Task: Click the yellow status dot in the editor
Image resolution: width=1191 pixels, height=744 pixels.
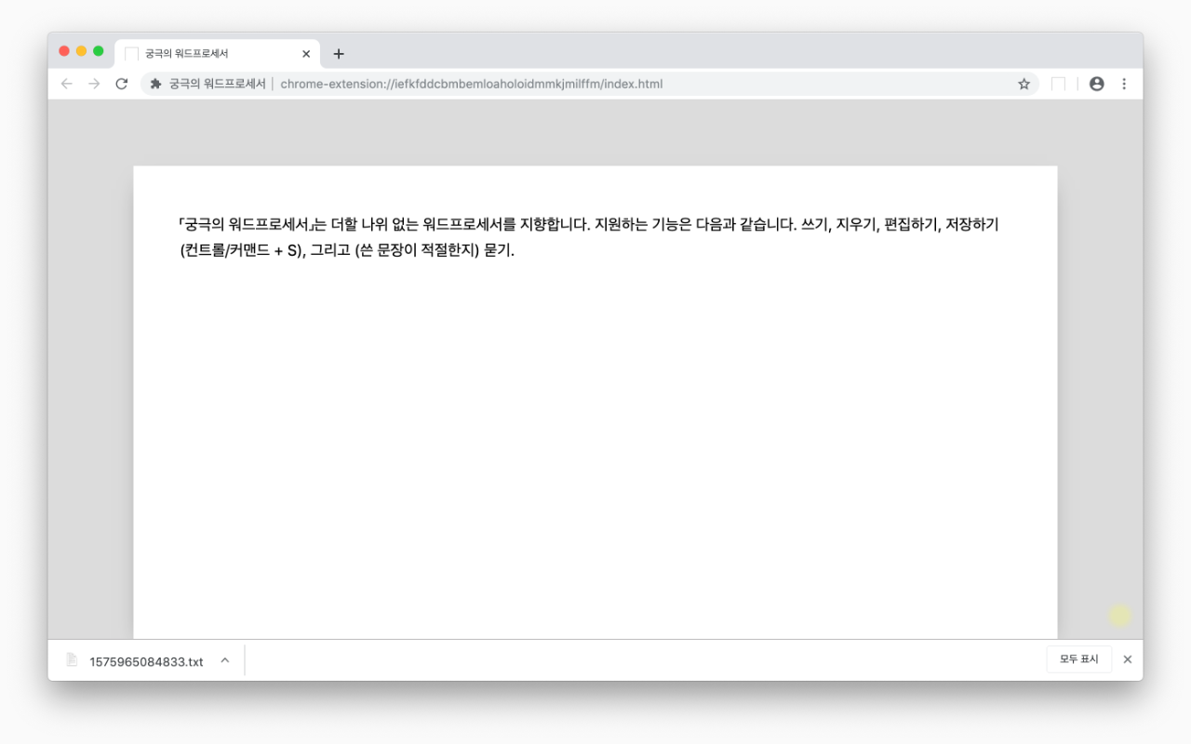Action: click(1119, 616)
